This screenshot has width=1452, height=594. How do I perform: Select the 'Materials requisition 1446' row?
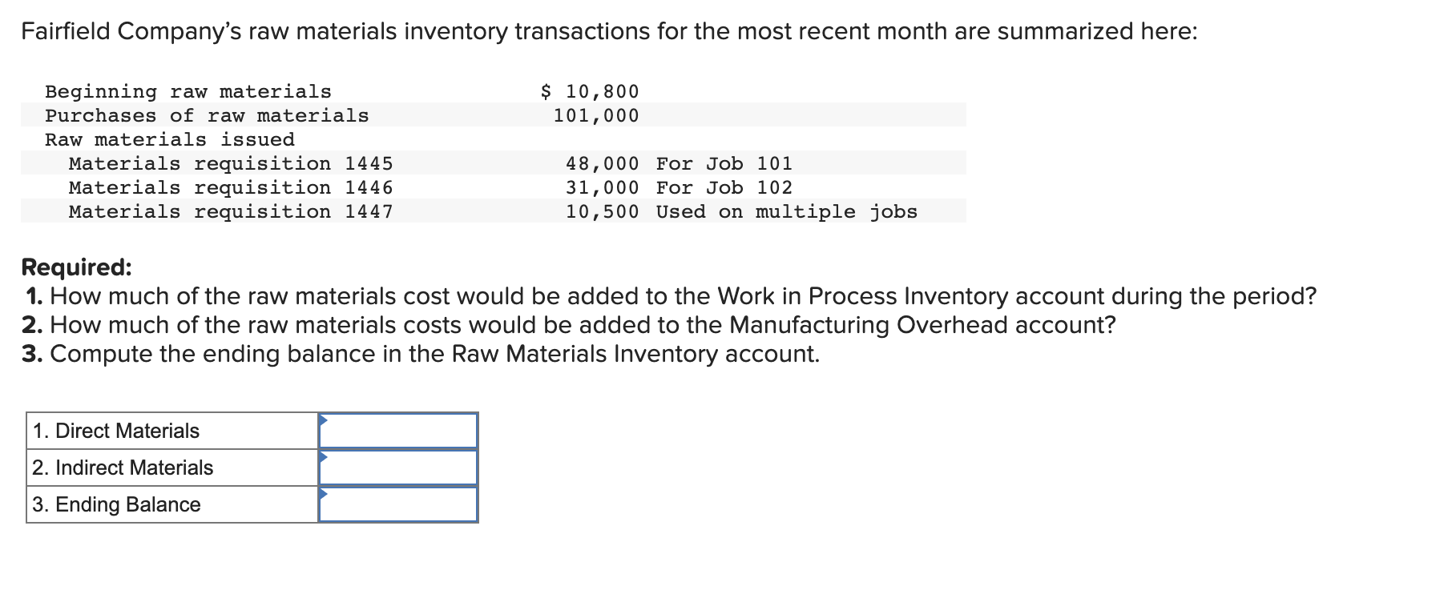click(x=494, y=187)
